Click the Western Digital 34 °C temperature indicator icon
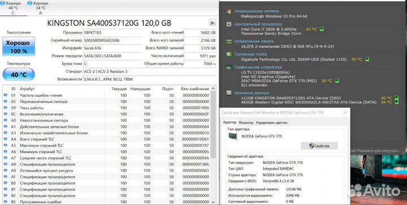This screenshot has height=205, width=407. tap(397, 102)
